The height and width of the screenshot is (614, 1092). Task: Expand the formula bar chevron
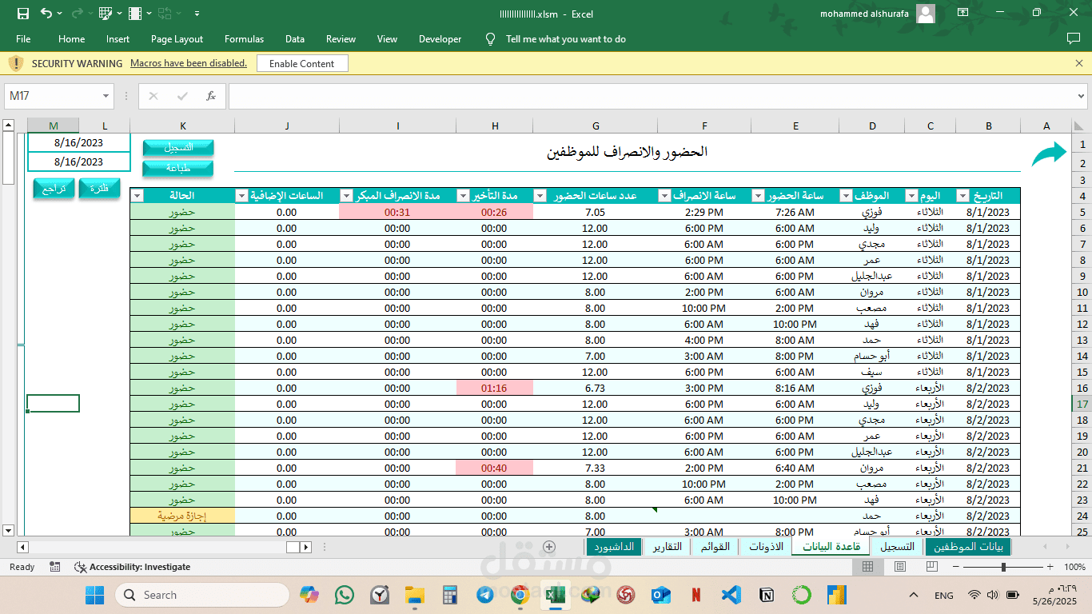pos(1082,96)
